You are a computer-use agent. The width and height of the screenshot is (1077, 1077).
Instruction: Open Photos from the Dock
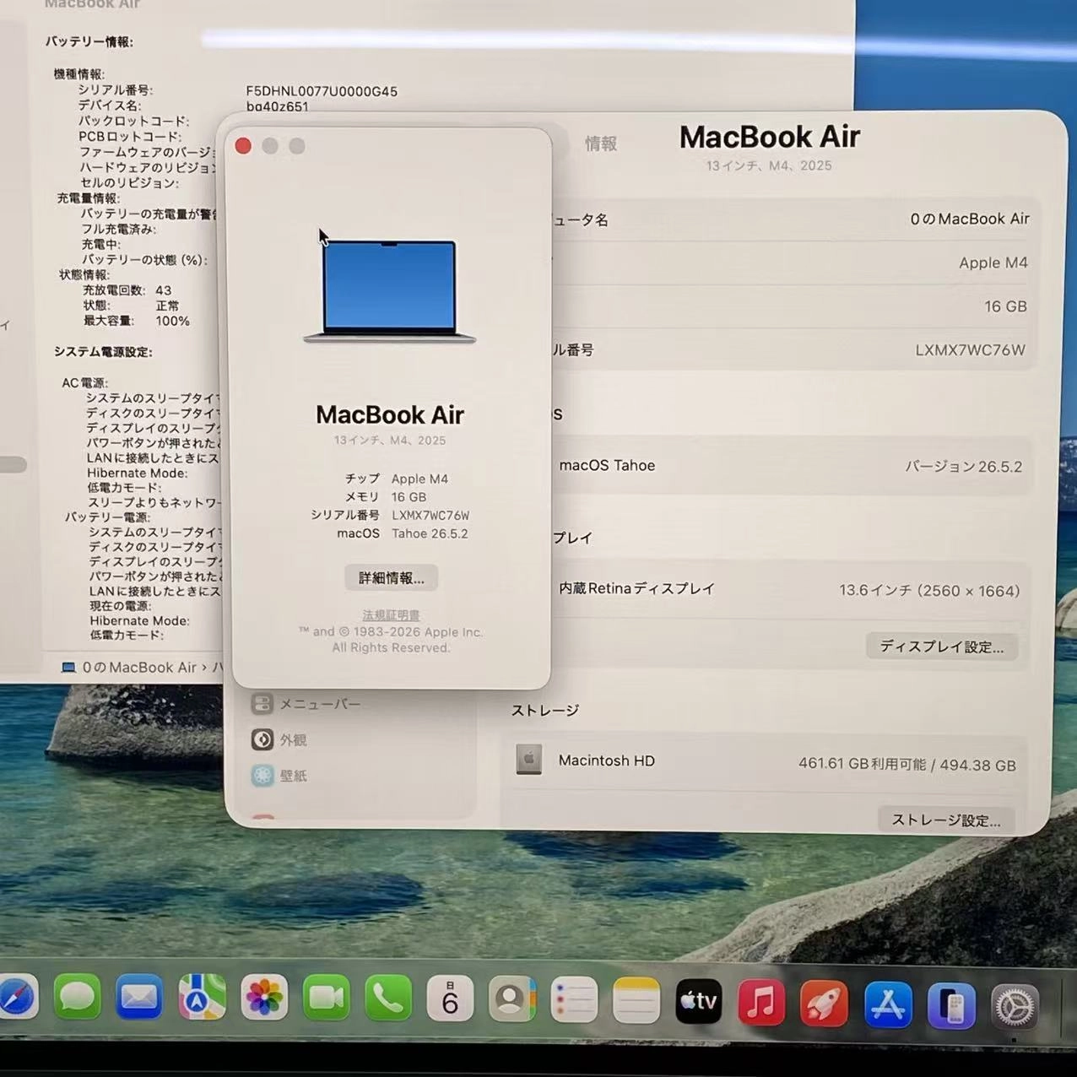264,998
